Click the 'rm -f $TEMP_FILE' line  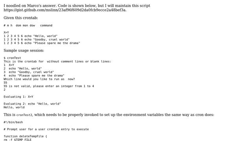click(17, 139)
